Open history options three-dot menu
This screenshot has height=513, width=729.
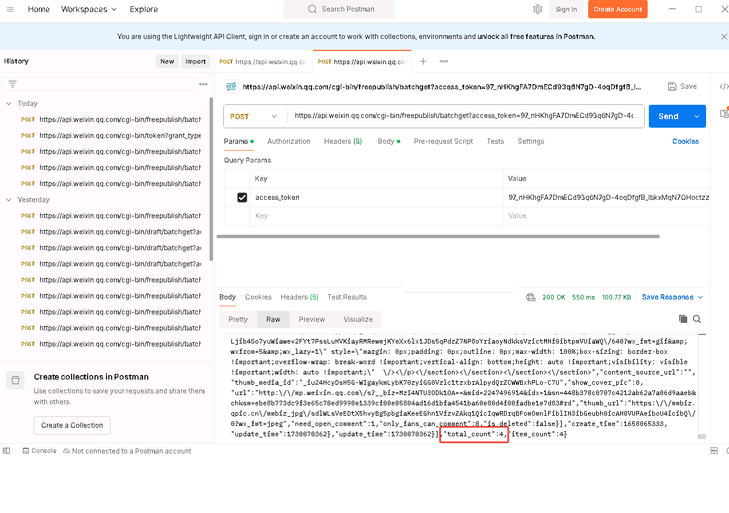tap(203, 84)
